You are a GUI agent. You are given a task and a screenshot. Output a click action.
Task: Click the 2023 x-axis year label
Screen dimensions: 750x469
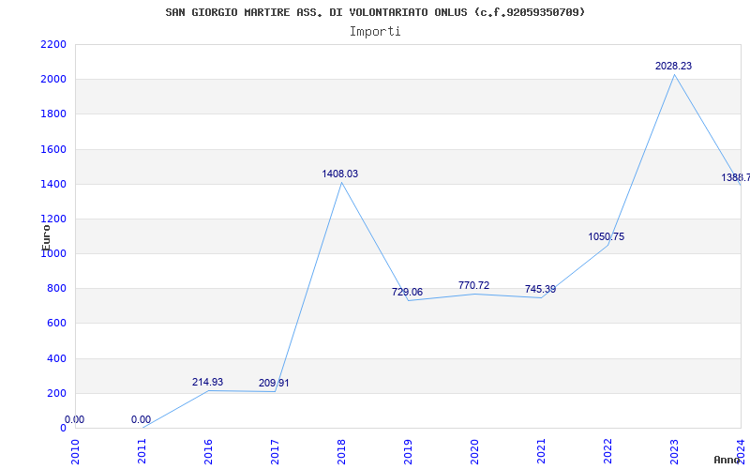tap(674, 452)
